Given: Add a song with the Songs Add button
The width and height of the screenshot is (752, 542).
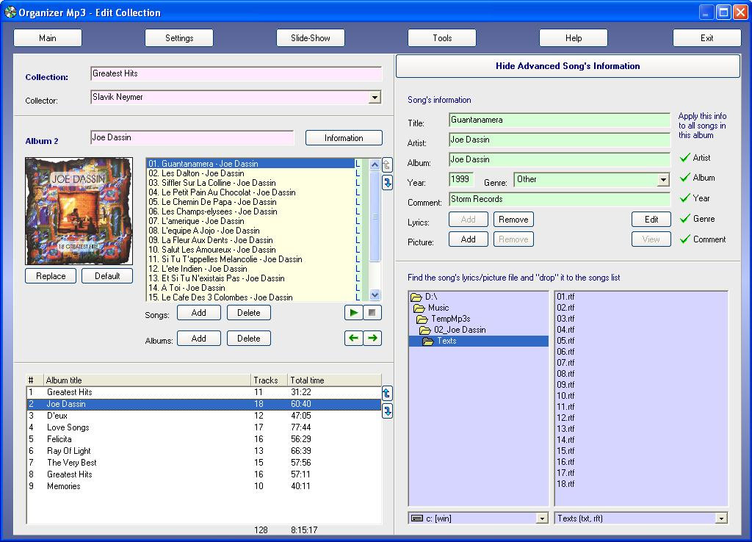Looking at the screenshot, I should (x=198, y=313).
